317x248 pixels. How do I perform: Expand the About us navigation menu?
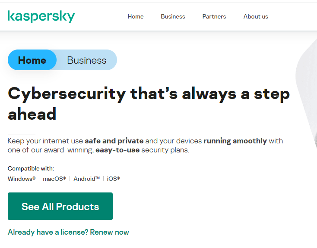[256, 17]
